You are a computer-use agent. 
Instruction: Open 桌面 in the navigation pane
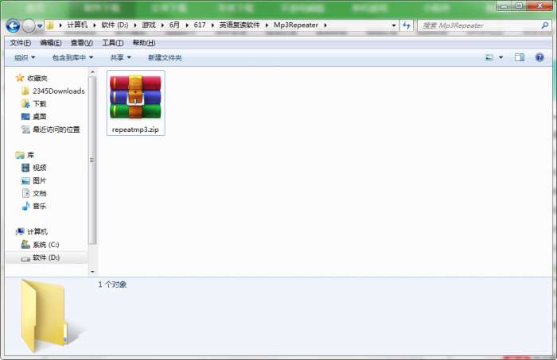[x=40, y=117]
